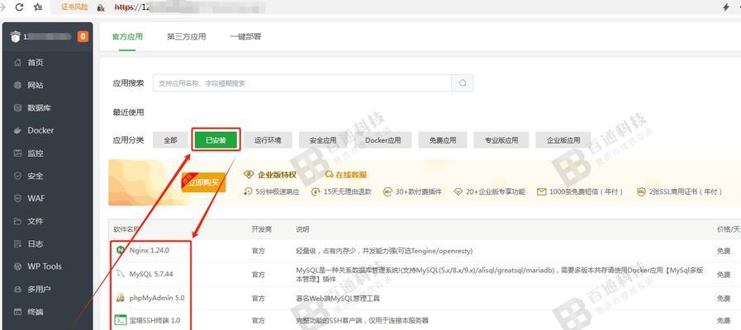Open the browser favorites star icon
Image resolution: width=741 pixels, height=330 pixels.
tap(38, 7)
